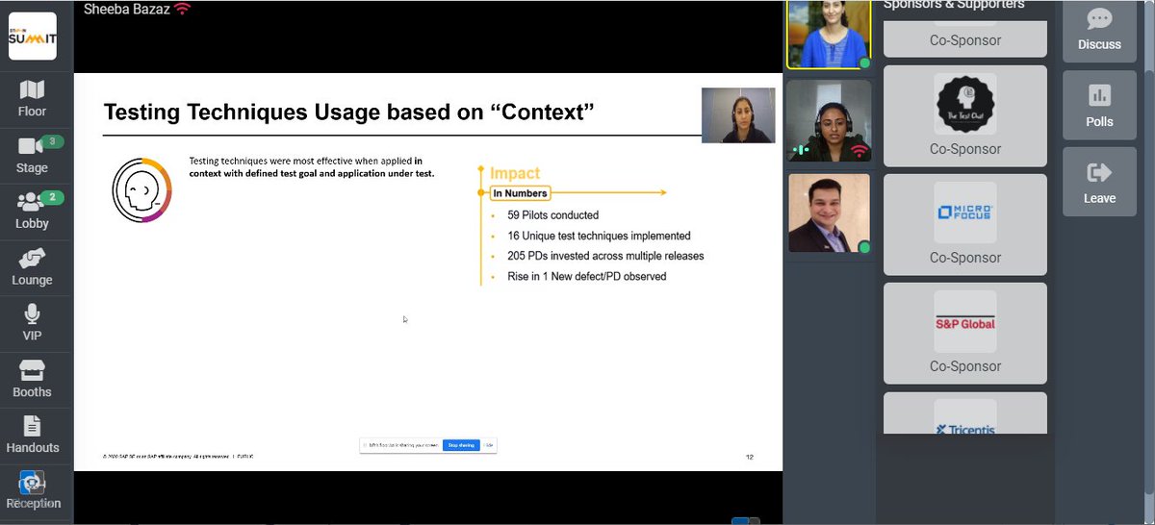Leave the session
This screenshot has height=525, width=1155.
point(1099,182)
